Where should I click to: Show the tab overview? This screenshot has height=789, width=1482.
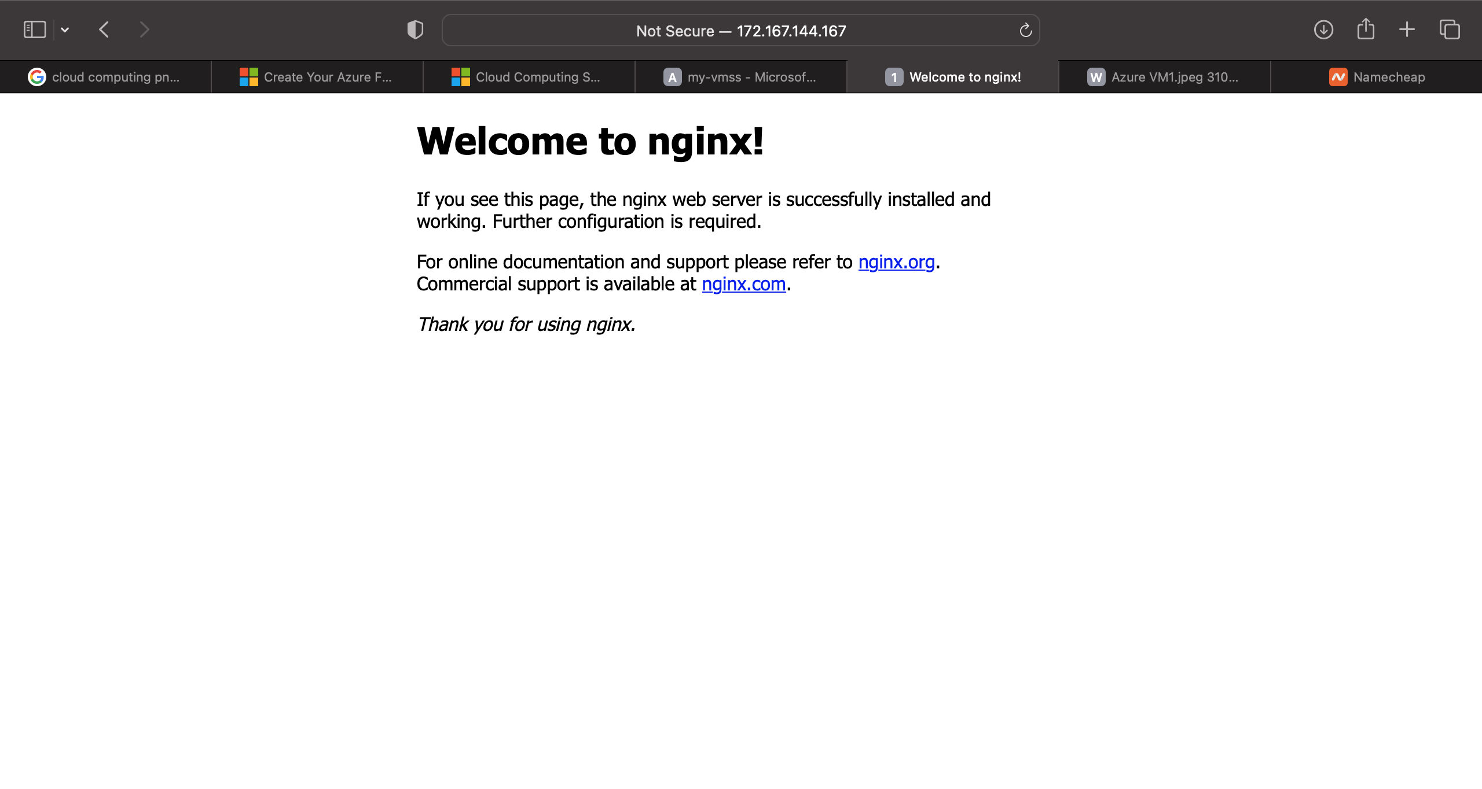(1450, 30)
